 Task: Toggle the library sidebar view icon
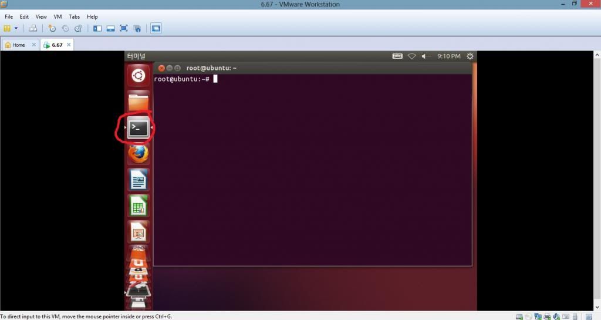point(97,28)
